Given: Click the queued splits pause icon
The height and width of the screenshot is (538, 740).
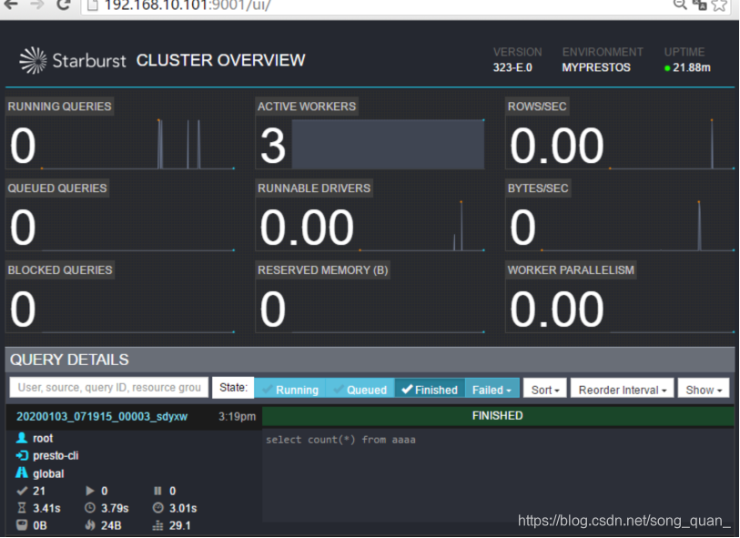Looking at the screenshot, I should (x=157, y=491).
